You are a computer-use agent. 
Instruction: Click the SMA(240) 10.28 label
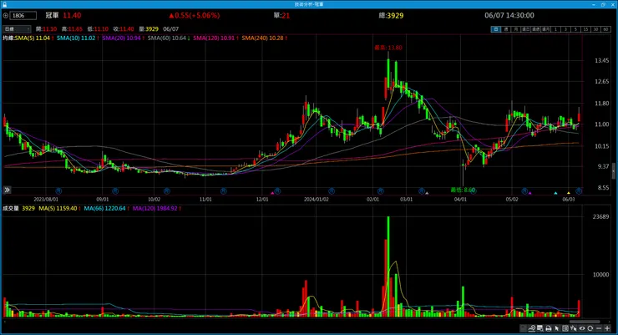click(x=264, y=38)
